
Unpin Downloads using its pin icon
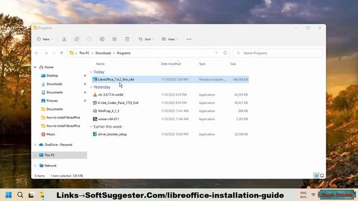[x=85, y=84]
